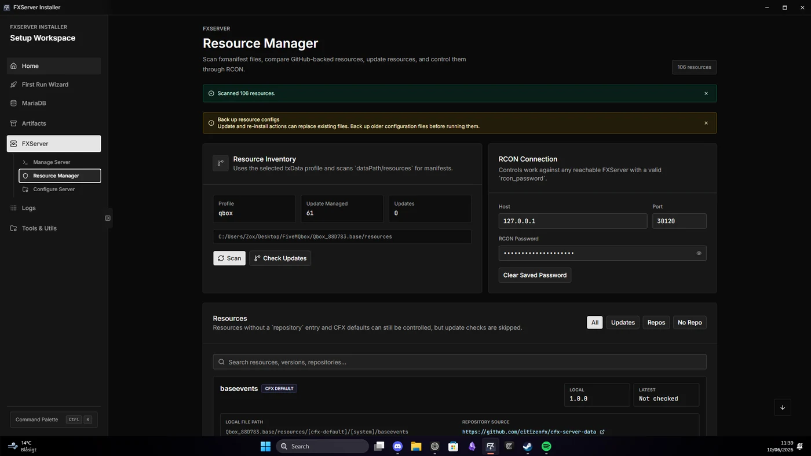Go to Home in the sidebar
The image size is (811, 456).
(x=54, y=66)
